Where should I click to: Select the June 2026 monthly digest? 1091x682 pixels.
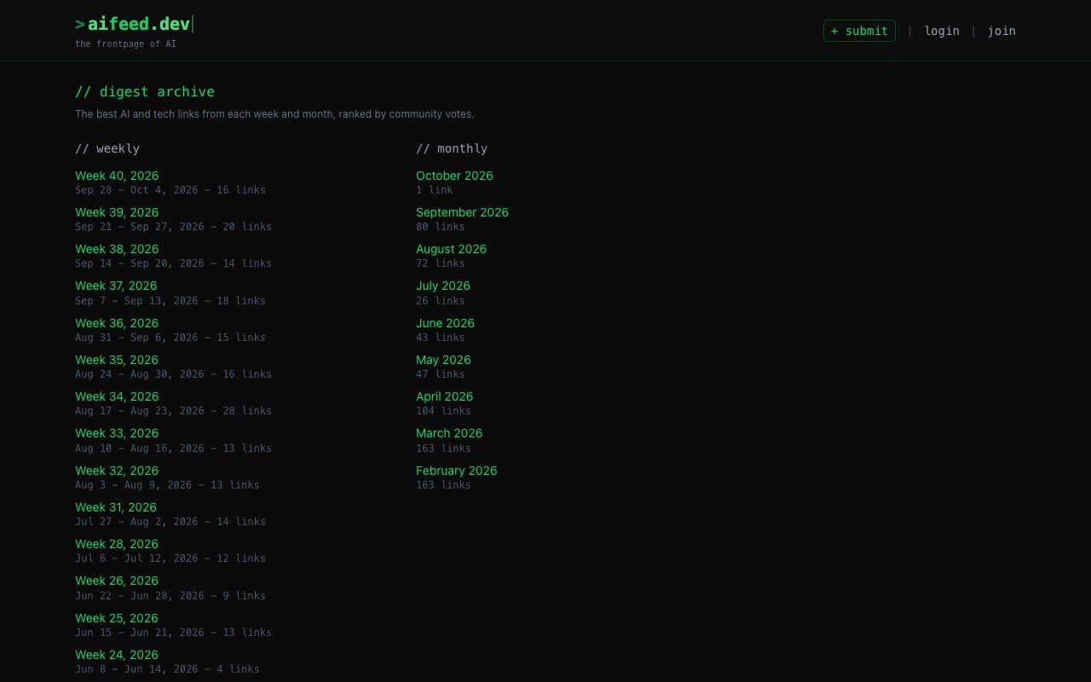(445, 323)
